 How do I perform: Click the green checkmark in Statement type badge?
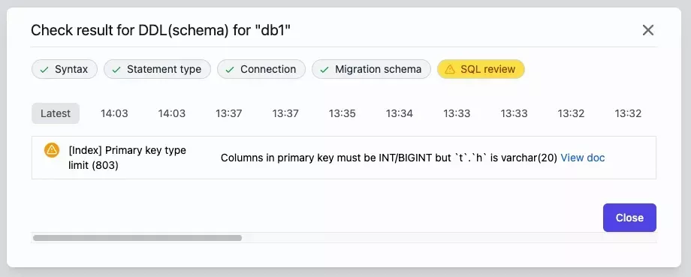coord(116,70)
